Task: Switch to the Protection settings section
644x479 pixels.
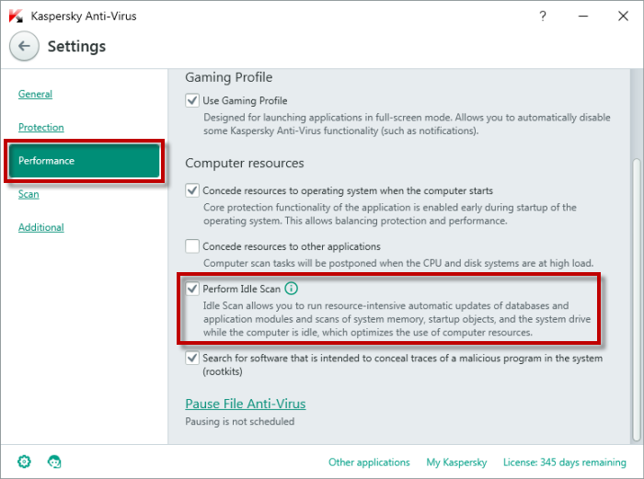Action: click(x=41, y=127)
